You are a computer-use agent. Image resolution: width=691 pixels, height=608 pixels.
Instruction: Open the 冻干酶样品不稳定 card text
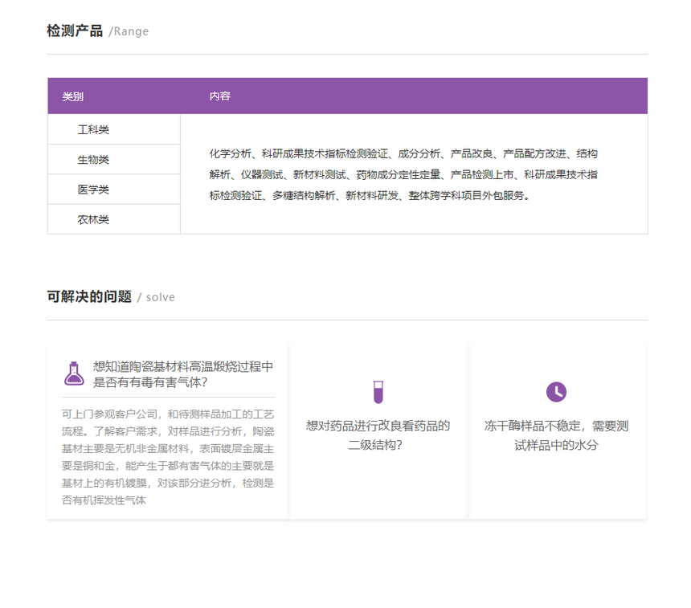click(556, 435)
